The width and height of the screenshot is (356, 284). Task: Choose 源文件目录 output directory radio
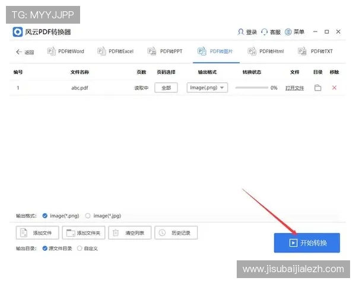45,248
